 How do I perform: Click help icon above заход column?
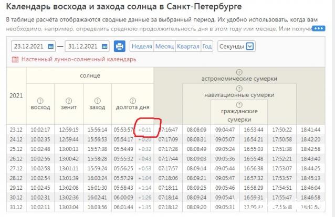97,100
